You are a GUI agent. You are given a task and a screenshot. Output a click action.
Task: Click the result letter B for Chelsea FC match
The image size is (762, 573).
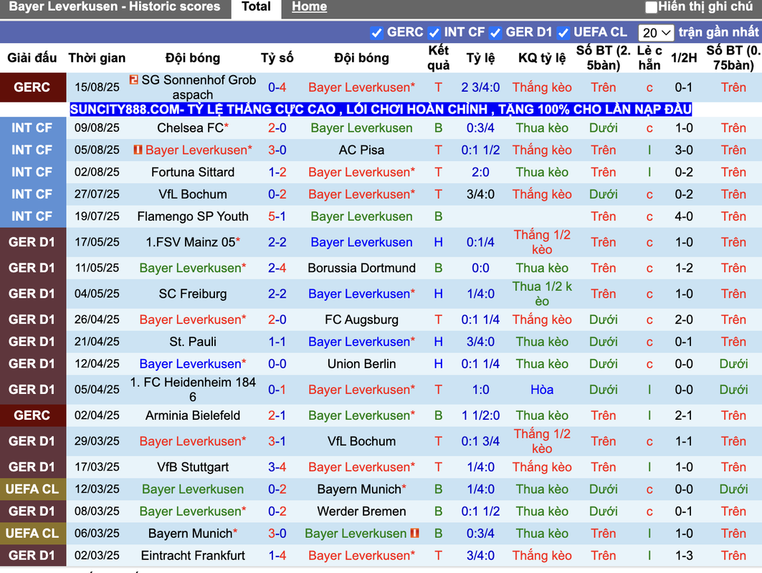coord(438,128)
